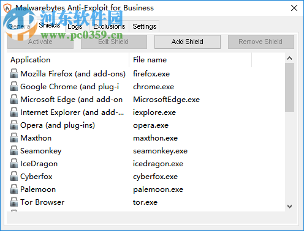The width and height of the screenshot is (304, 231).
Task: Click the lock icon beside IceDragon
Action: (13, 164)
